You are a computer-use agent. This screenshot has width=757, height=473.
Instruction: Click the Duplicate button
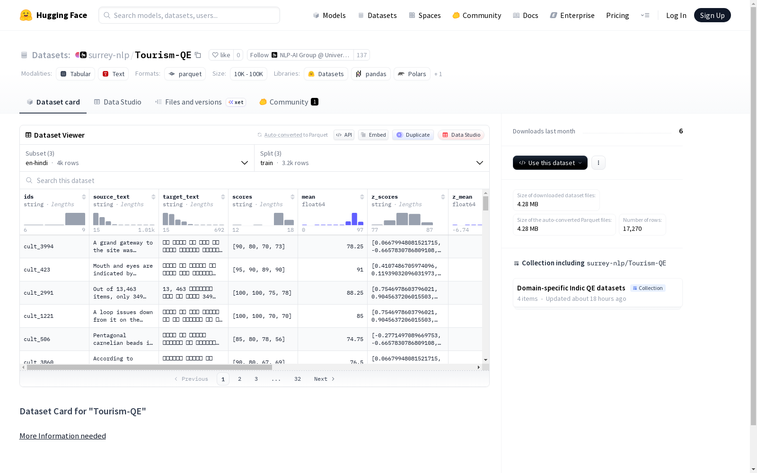[413, 135]
